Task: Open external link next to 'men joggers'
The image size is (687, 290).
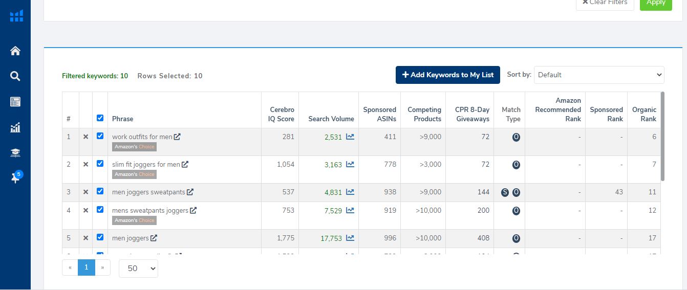Action: 154,238
